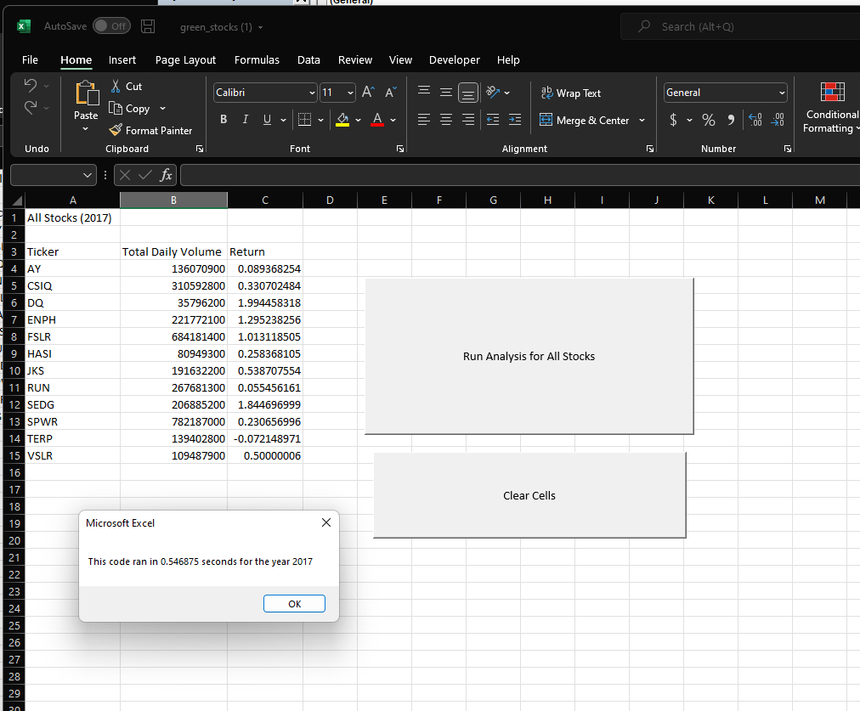Open the fill color dropdown arrow
This screenshot has width=860, height=711.
point(358,120)
